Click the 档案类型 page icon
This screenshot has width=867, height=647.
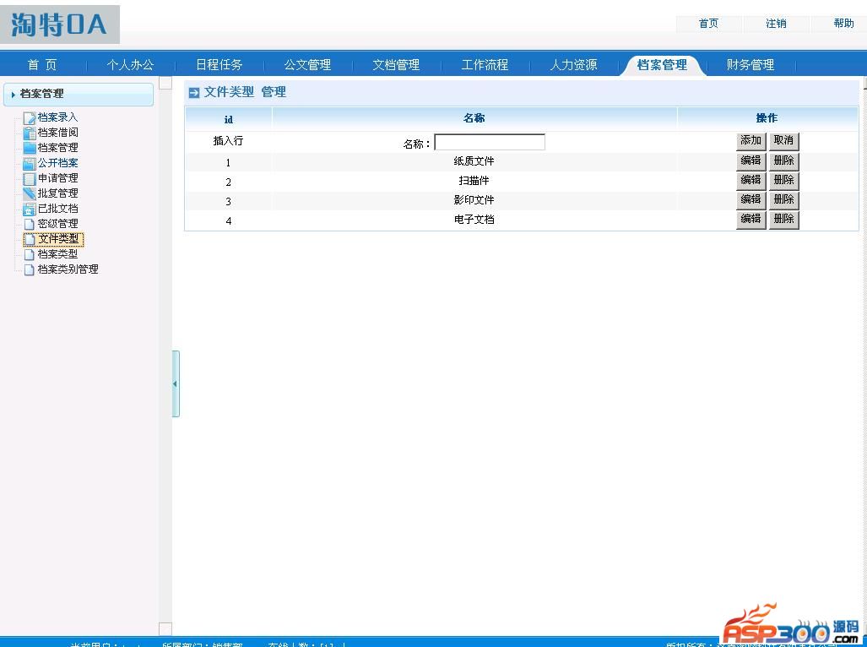30,254
